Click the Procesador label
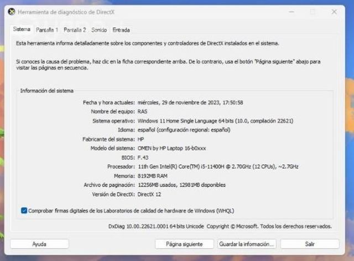 pos(121,167)
